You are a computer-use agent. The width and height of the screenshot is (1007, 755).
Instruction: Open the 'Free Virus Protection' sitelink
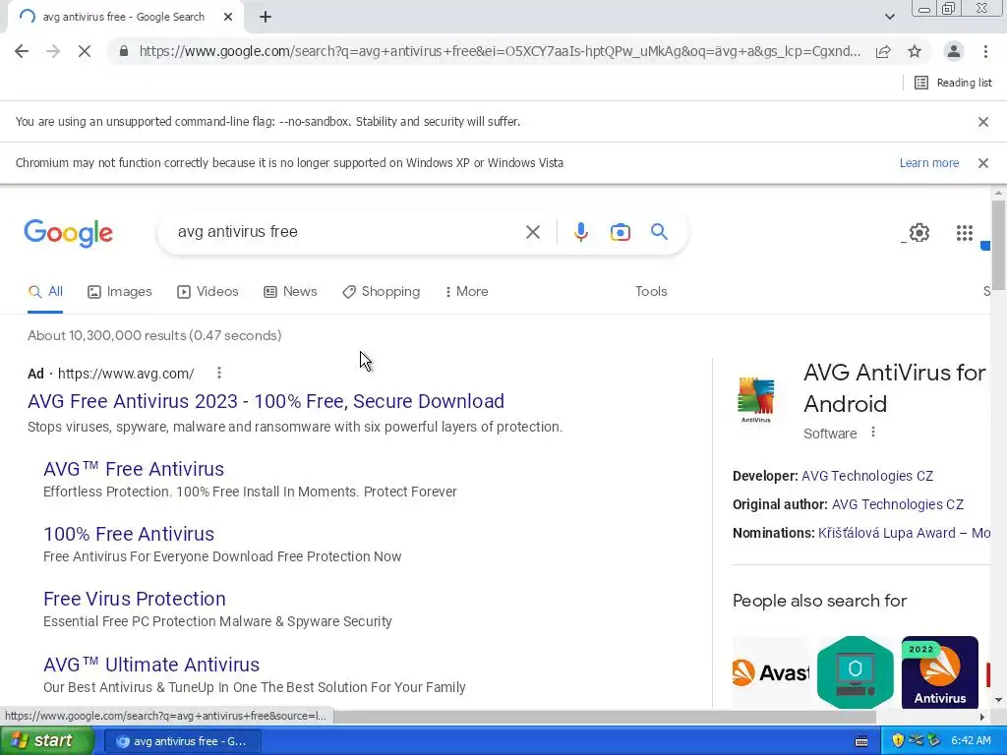tap(134, 599)
